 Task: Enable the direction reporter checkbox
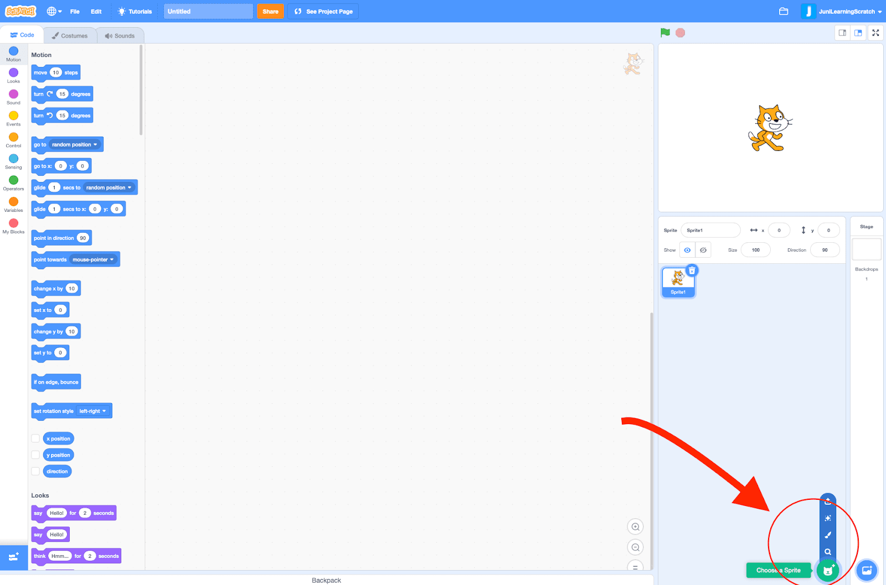click(x=35, y=471)
